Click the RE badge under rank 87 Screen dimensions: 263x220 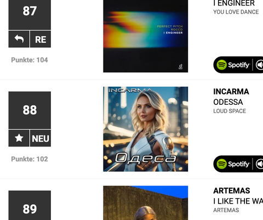(x=41, y=39)
